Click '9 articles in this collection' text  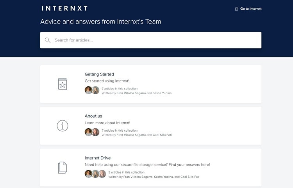coord(127,172)
